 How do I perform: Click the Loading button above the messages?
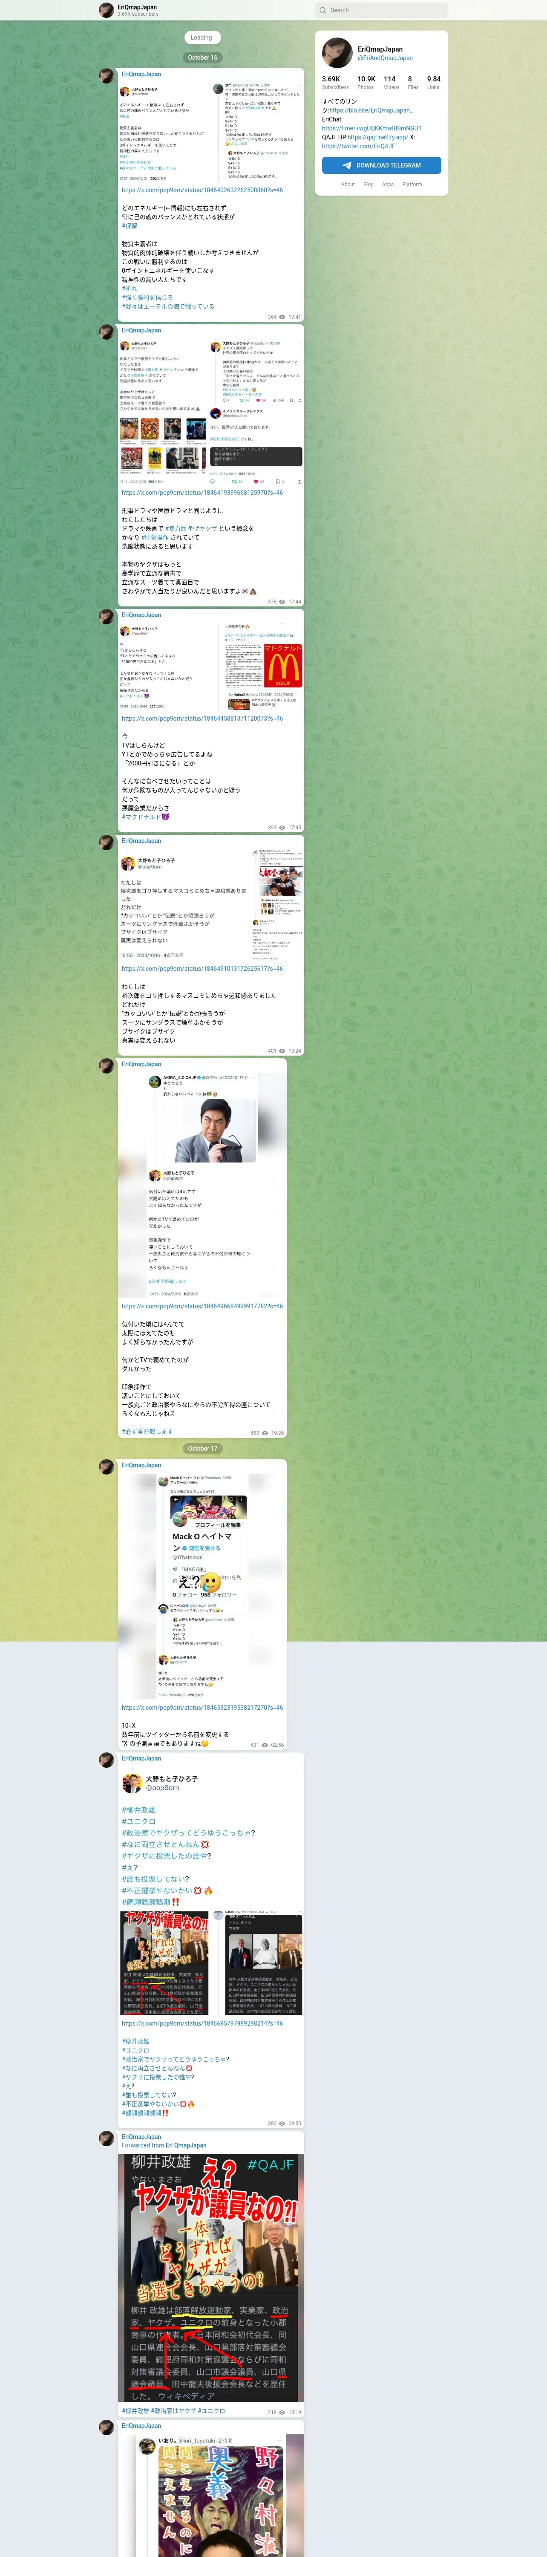tap(202, 38)
